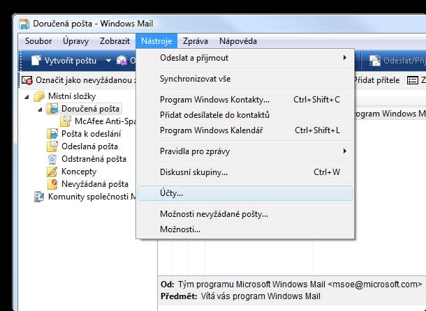
Task: Click Označit jako nevyžádanou toolbar button
Action: (79, 80)
